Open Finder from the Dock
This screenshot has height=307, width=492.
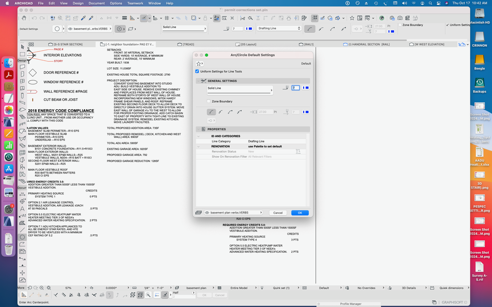(x=9, y=63)
